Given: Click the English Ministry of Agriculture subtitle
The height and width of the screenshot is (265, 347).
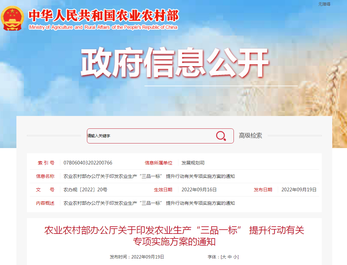Looking at the screenshot, I should click(x=103, y=27).
